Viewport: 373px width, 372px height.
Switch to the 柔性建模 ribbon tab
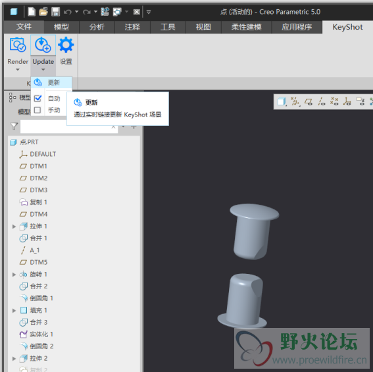pos(246,27)
